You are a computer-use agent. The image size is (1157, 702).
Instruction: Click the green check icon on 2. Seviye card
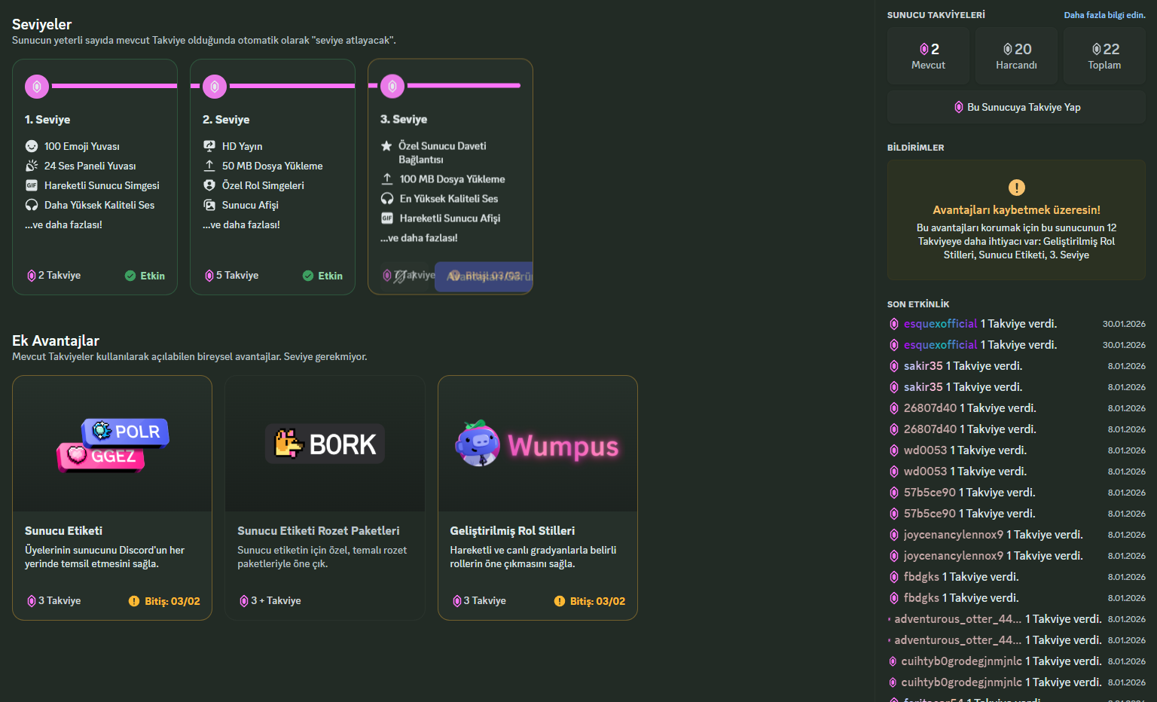[308, 276]
